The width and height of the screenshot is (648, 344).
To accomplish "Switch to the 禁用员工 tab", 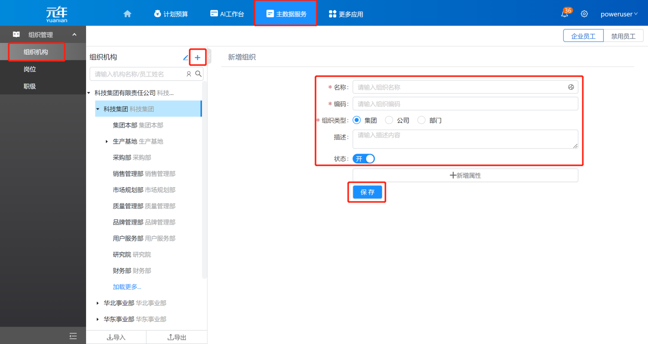I will click(623, 36).
